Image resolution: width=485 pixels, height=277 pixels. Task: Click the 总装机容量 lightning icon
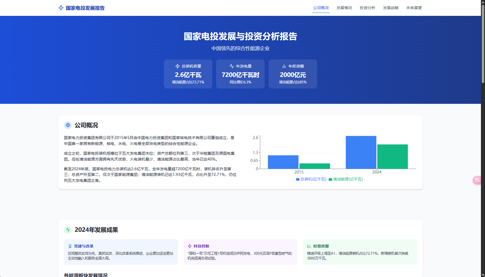tap(178, 66)
